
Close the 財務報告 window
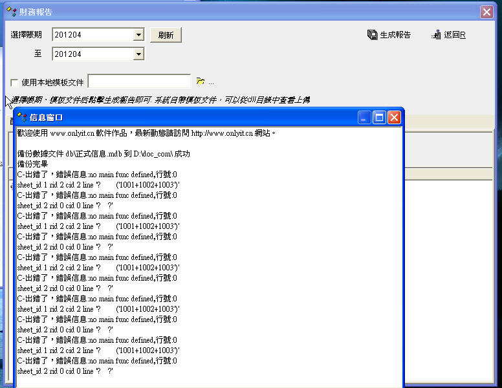(486, 12)
